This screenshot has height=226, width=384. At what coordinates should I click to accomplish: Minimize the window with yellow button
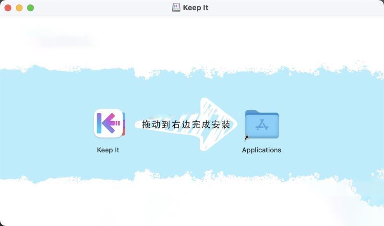click(19, 8)
